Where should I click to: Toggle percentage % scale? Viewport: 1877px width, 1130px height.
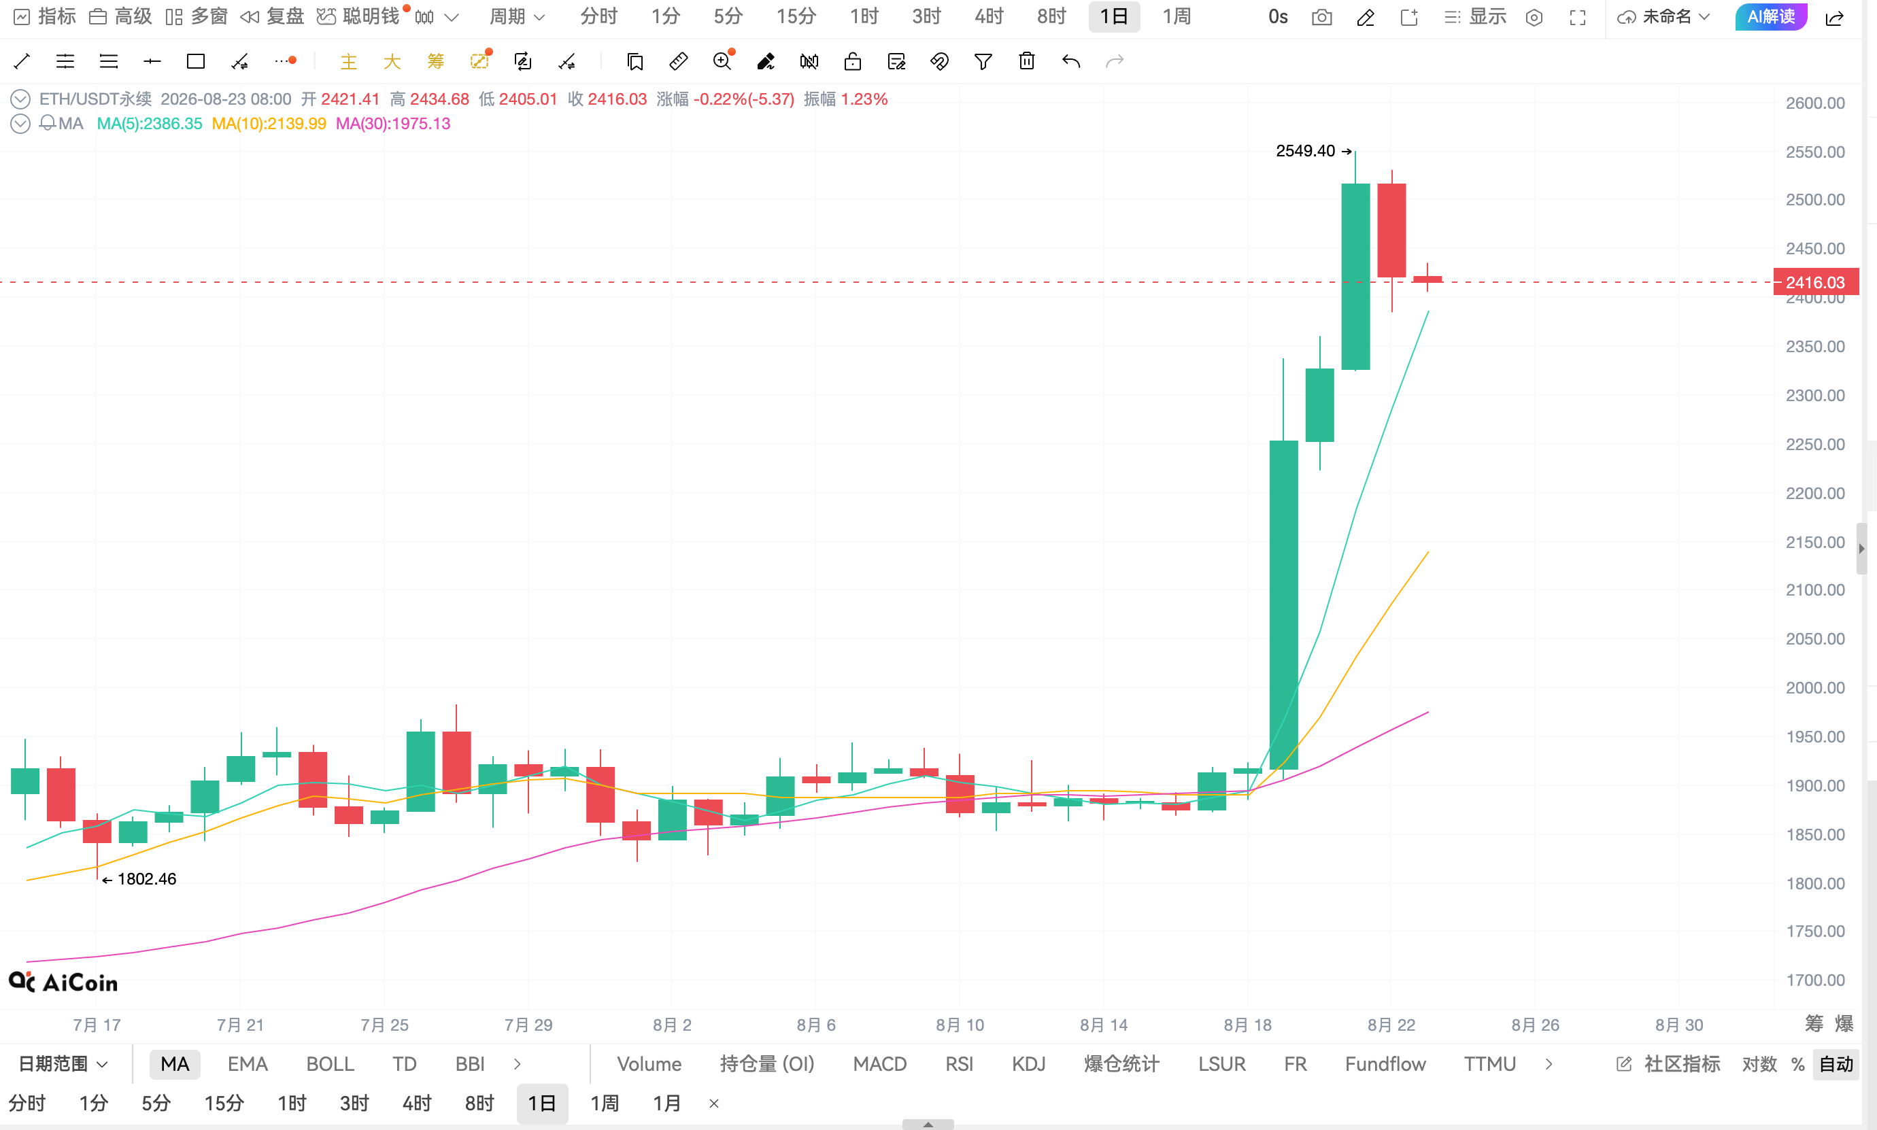coord(1798,1064)
